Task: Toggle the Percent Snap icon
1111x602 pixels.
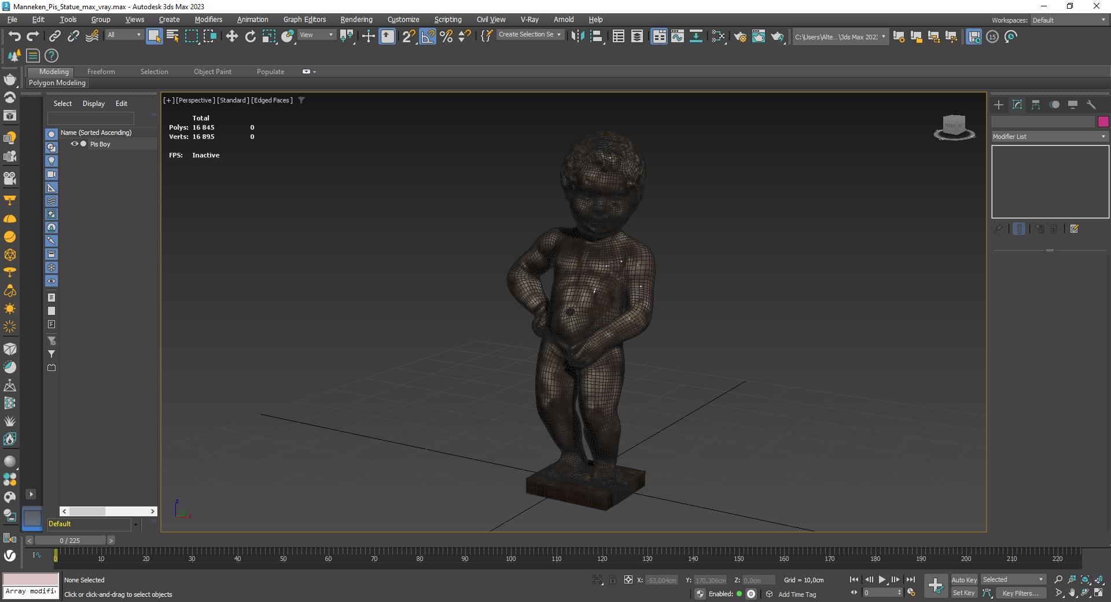Action: point(446,36)
